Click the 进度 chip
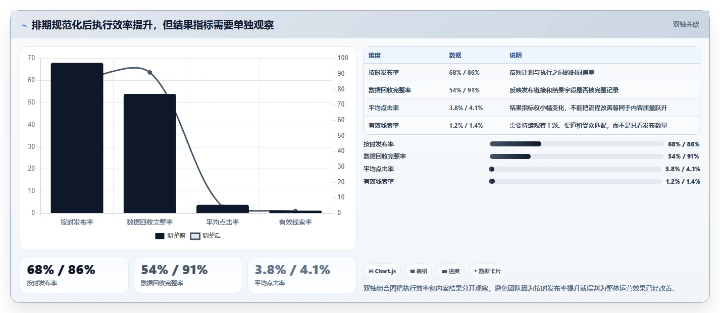 450,271
